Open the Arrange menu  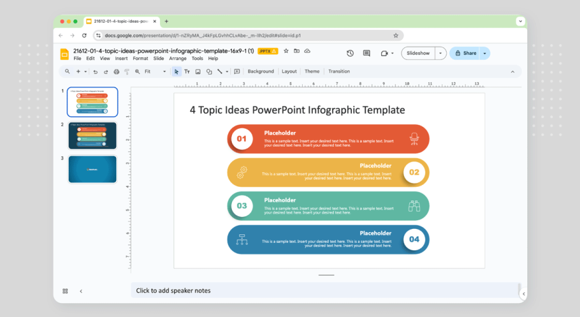(x=177, y=59)
